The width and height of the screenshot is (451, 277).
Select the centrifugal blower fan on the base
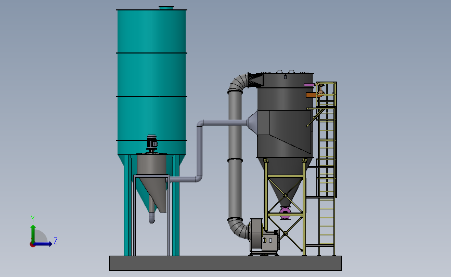pyautogui.click(x=263, y=237)
